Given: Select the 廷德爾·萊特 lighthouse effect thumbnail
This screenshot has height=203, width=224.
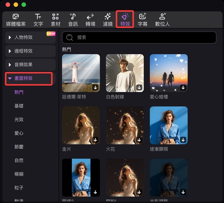Looking at the screenshot, I should [81, 73].
